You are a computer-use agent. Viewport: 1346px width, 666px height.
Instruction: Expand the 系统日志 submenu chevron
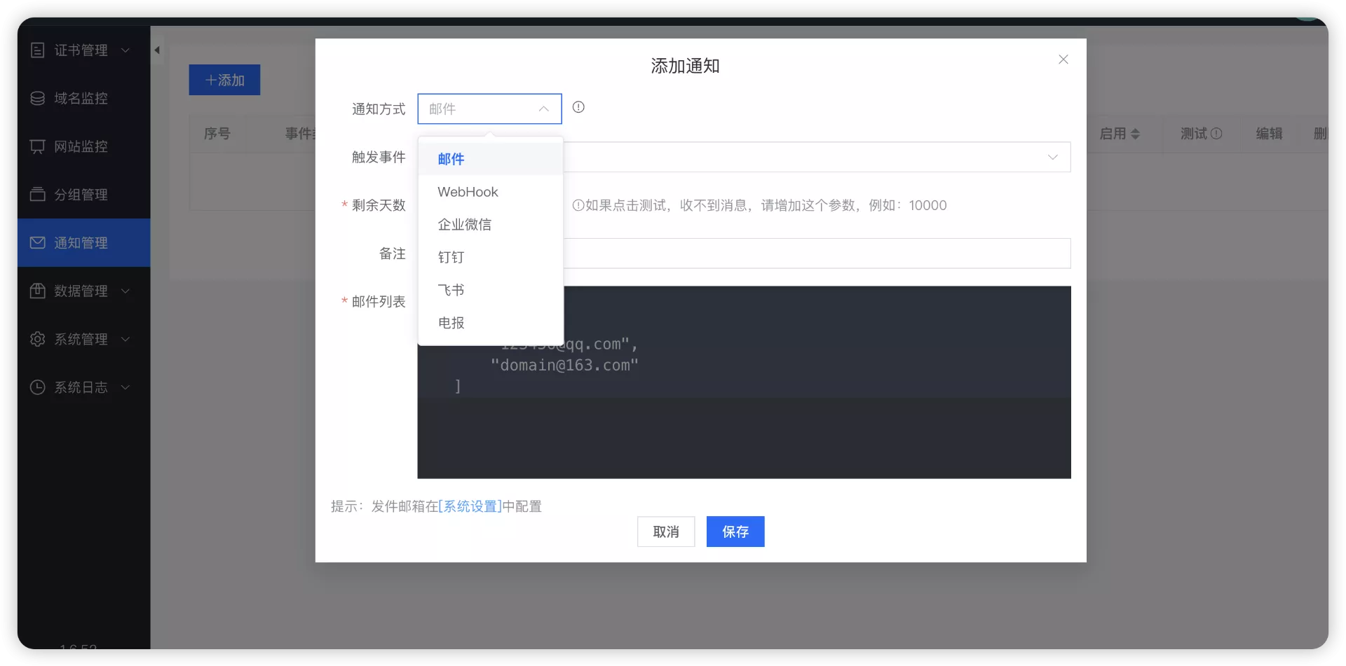[x=125, y=387]
